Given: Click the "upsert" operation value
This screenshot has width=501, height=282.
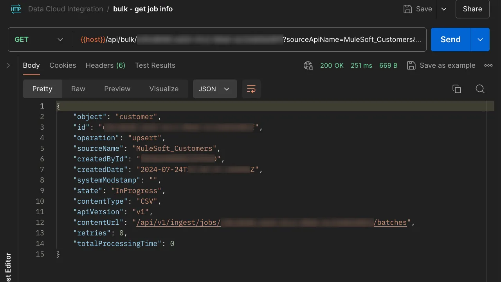Looking at the screenshot, I should 145,138.
